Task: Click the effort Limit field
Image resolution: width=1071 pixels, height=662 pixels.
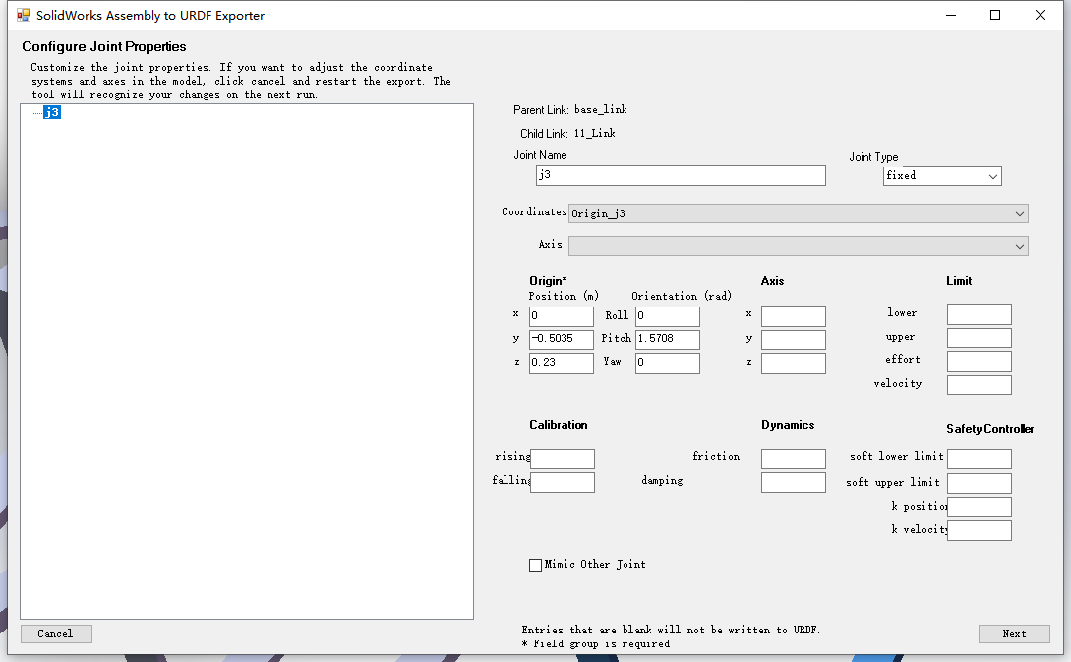Action: pos(979,360)
